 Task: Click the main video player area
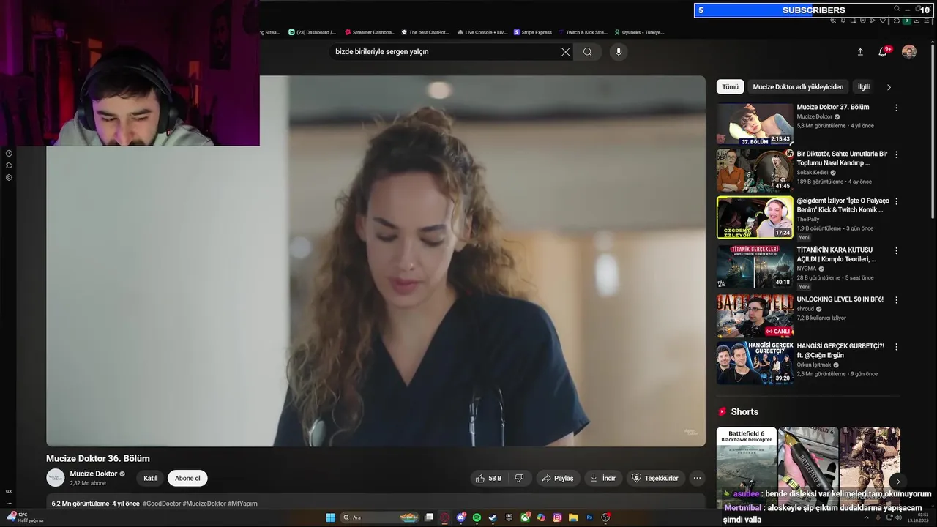(376, 261)
